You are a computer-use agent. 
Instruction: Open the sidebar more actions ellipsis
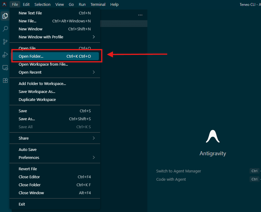[140, 15]
